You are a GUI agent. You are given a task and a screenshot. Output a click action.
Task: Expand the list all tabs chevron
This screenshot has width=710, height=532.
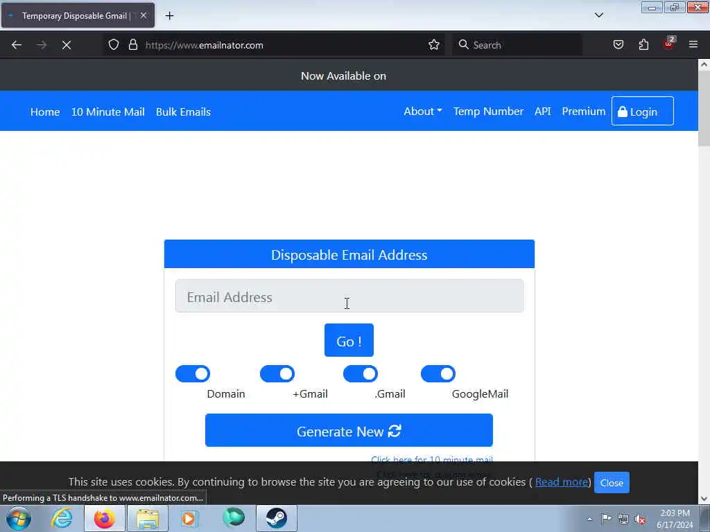(598, 15)
